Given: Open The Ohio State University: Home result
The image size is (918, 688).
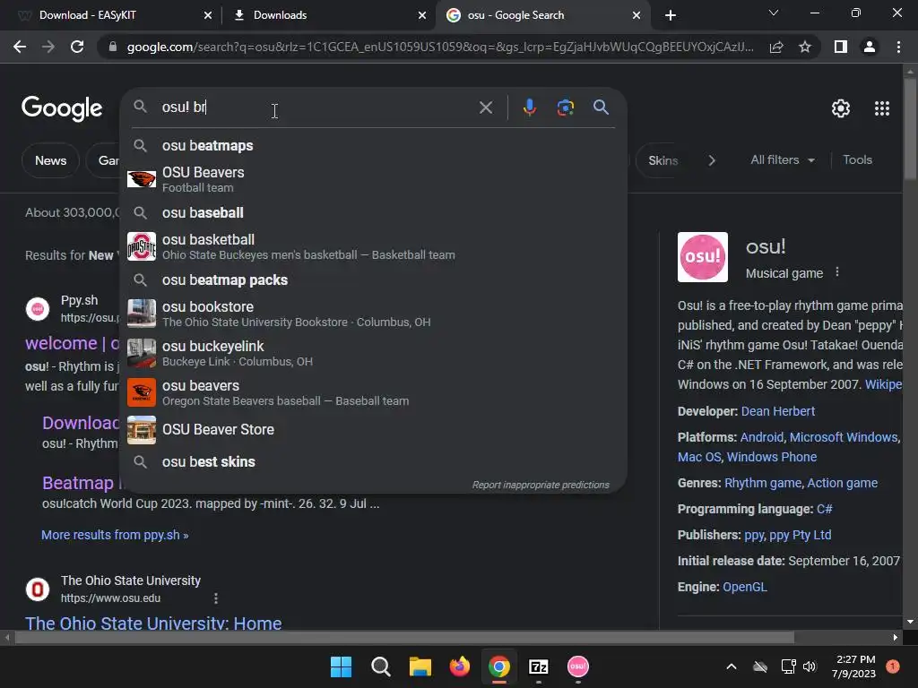Looking at the screenshot, I should [153, 623].
